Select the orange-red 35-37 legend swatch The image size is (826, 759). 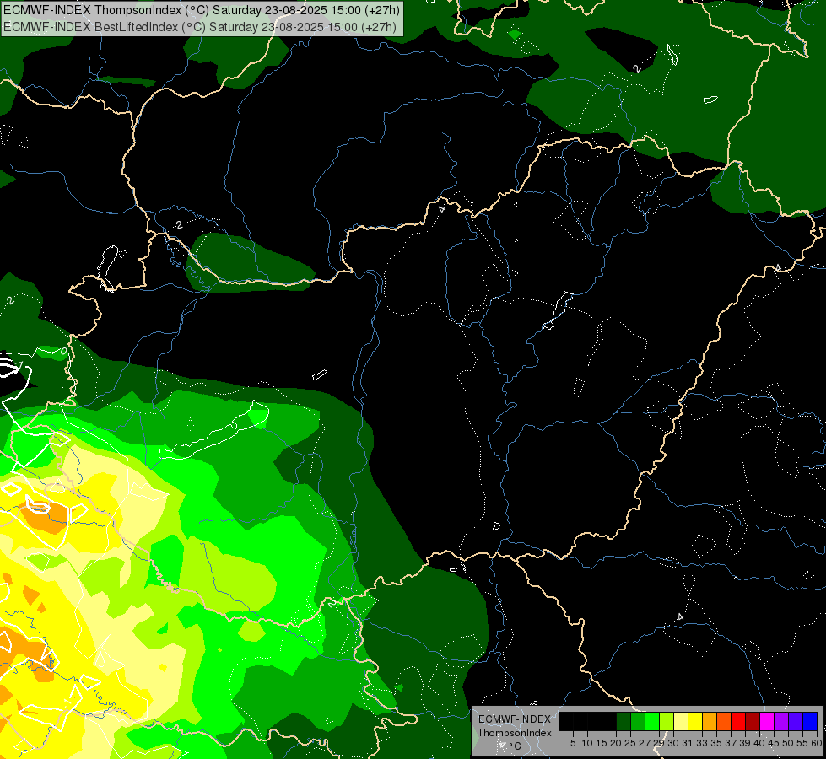tap(724, 721)
